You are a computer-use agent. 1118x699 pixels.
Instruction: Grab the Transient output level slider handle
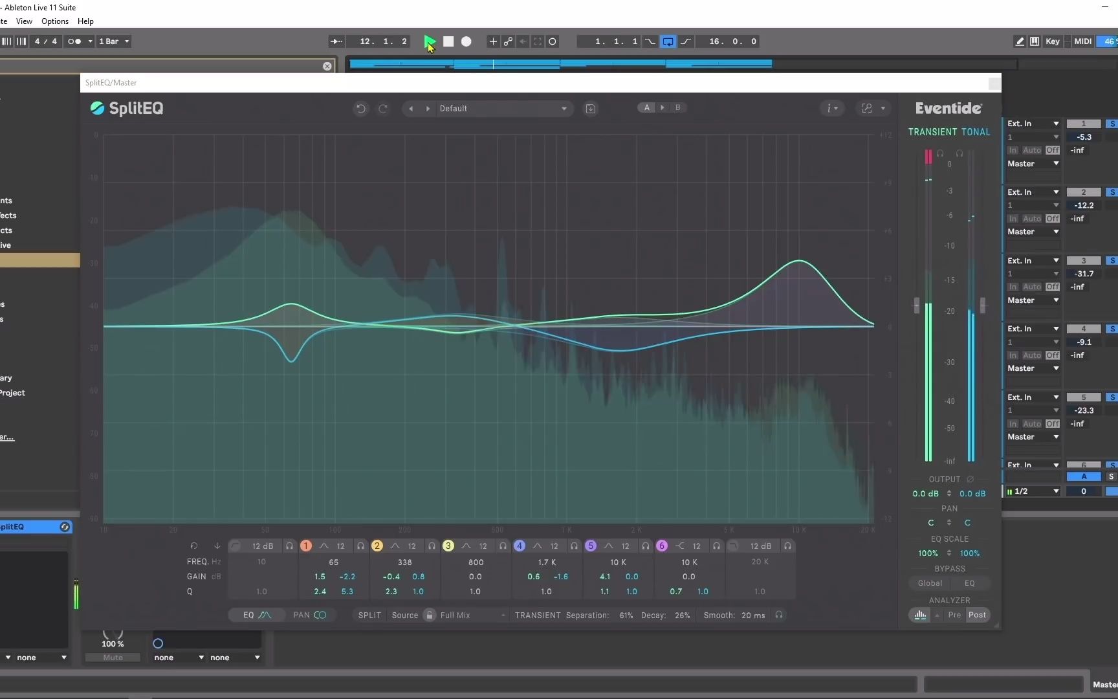[x=916, y=305]
